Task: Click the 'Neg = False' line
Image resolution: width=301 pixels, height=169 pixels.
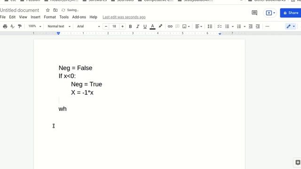Action: (x=75, y=68)
